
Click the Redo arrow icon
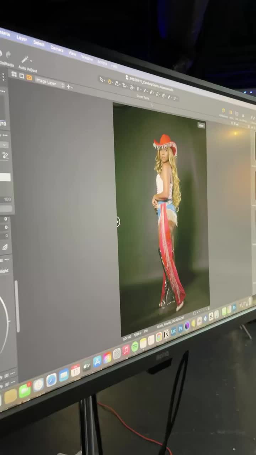click(x=9, y=55)
